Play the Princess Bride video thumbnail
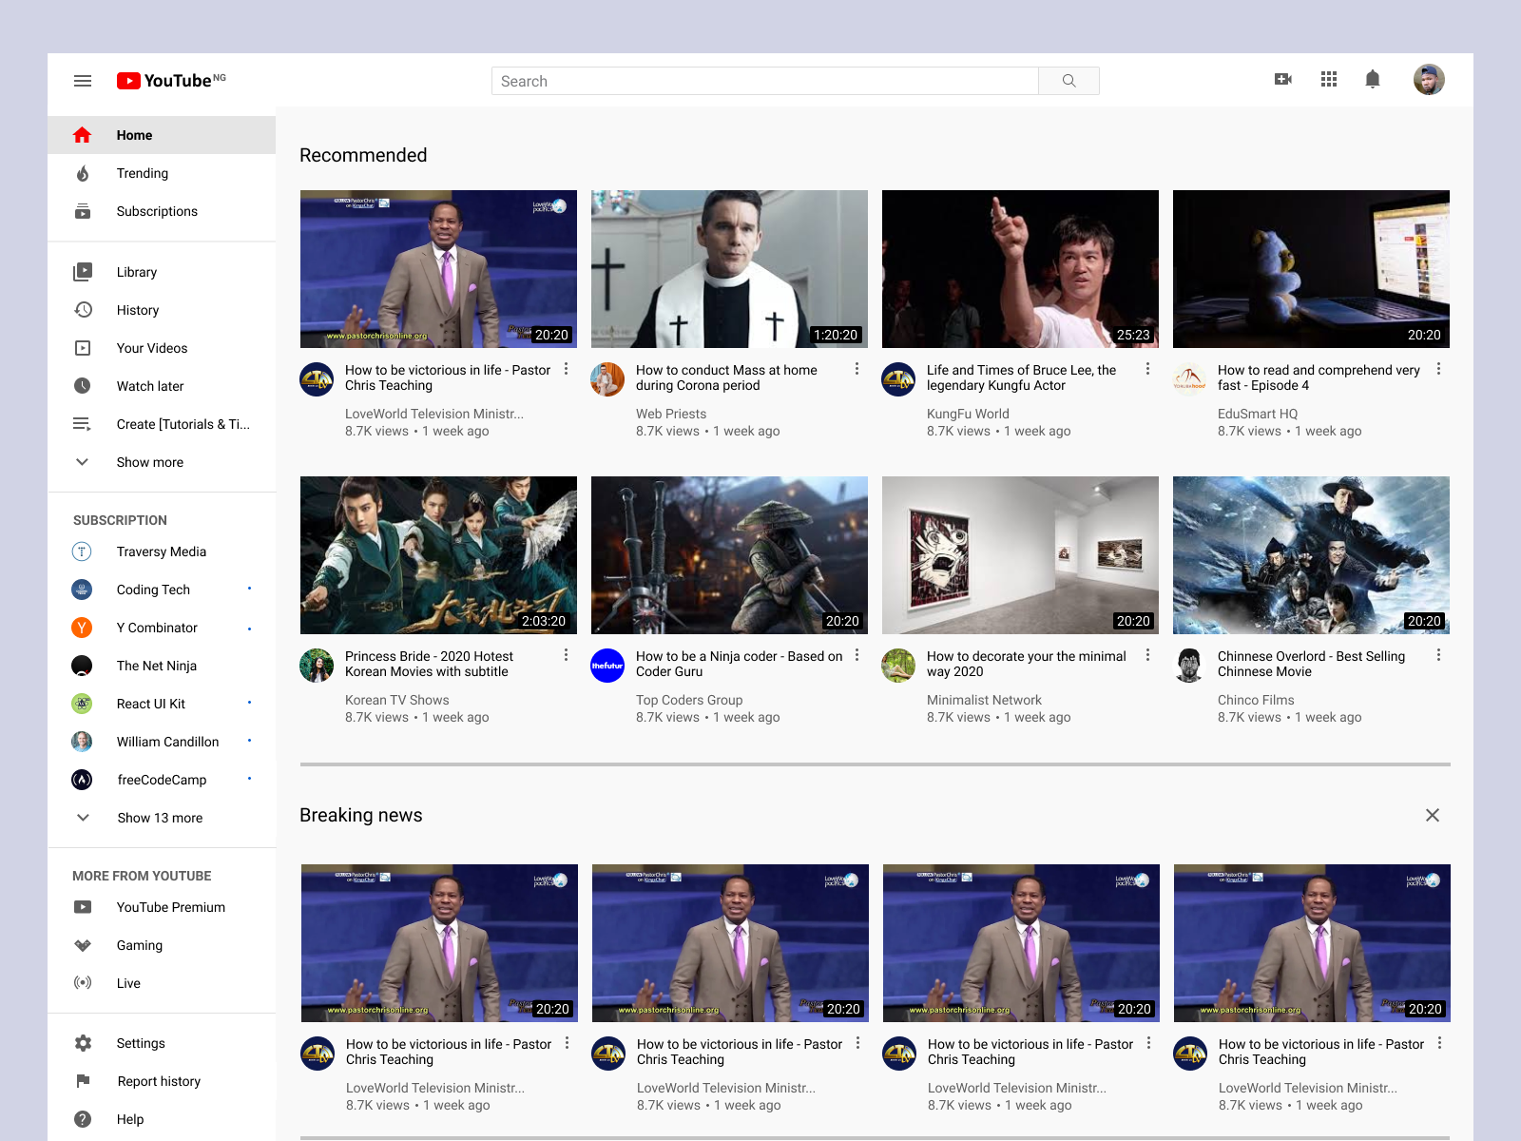Screen dimensions: 1521x1141 [438, 554]
